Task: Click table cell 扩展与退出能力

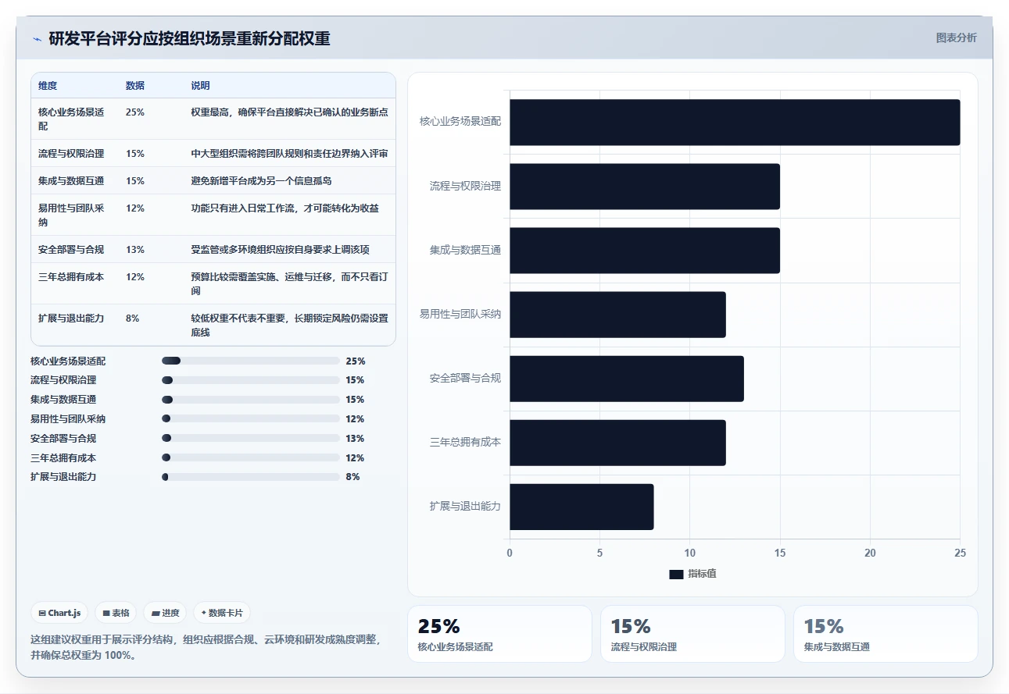Action: click(71, 319)
